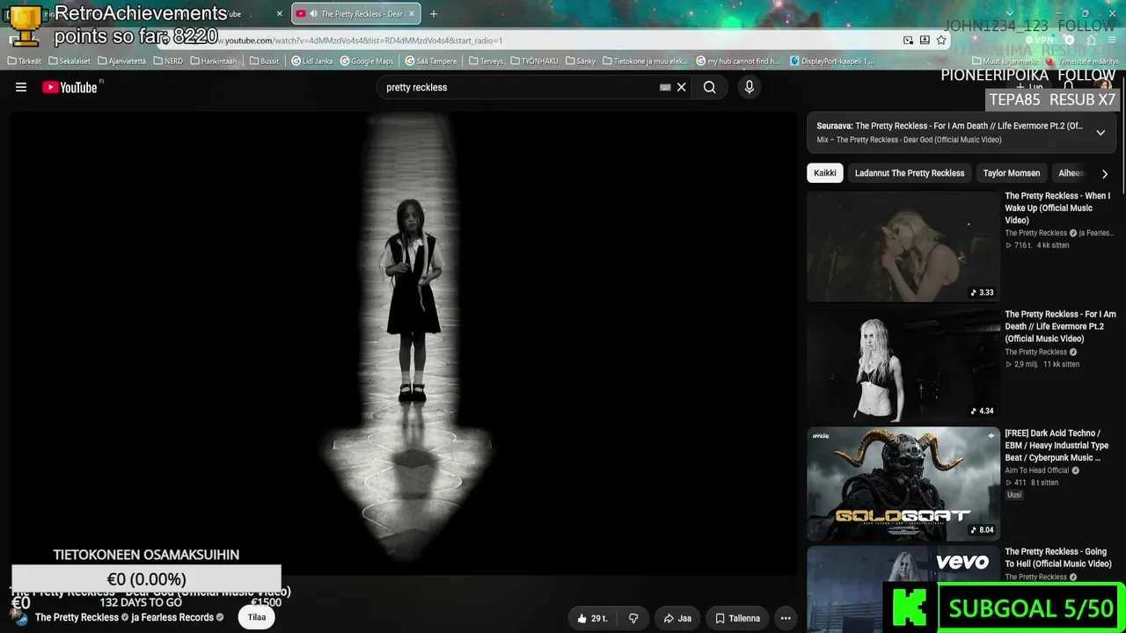Switch to The Pretty Reckless - Dear God tab
Viewport: 1126px width, 633px height.
[356, 14]
